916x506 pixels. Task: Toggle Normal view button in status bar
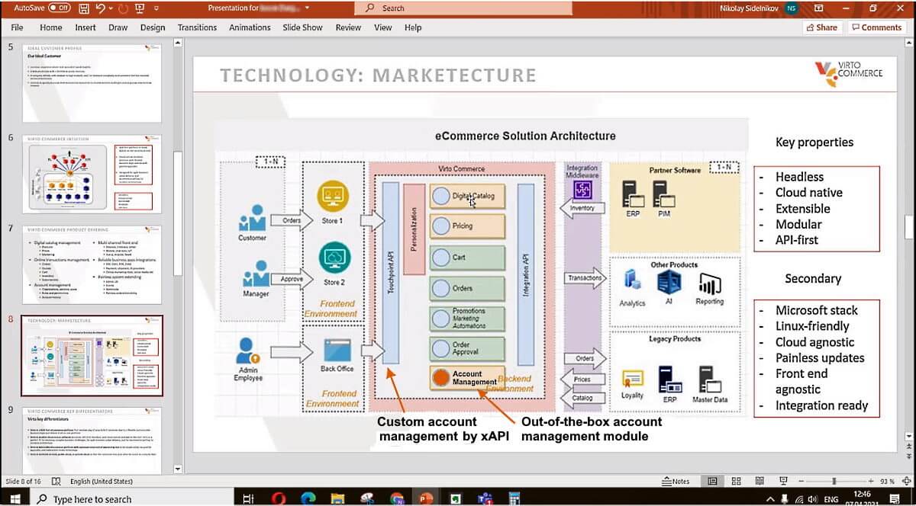[x=712, y=482]
